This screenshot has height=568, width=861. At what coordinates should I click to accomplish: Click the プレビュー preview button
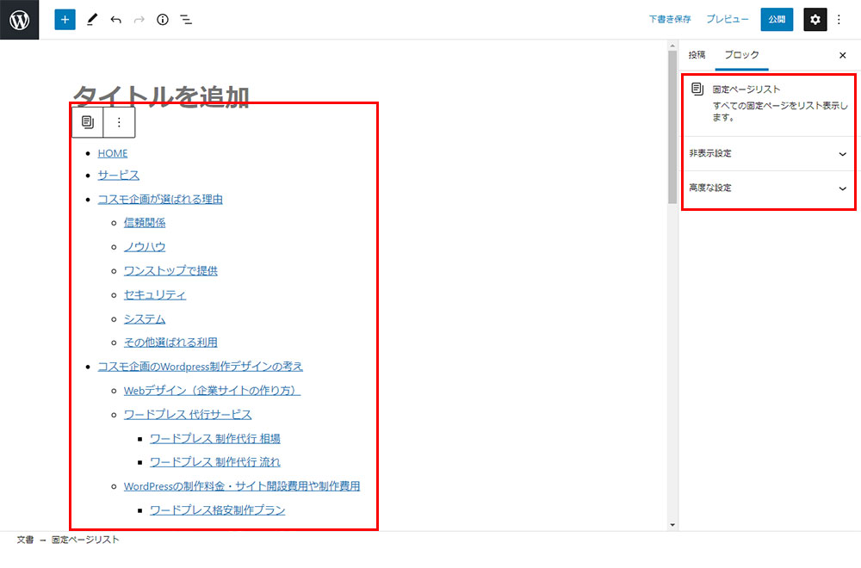click(x=728, y=20)
